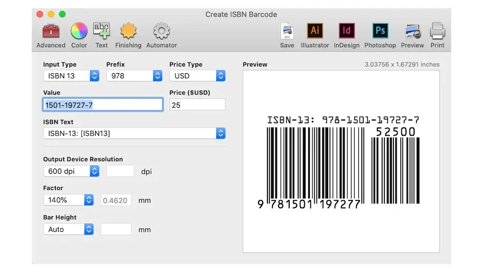Open the Advanced toolbox settings
This screenshot has height=272, width=483.
pyautogui.click(x=51, y=35)
